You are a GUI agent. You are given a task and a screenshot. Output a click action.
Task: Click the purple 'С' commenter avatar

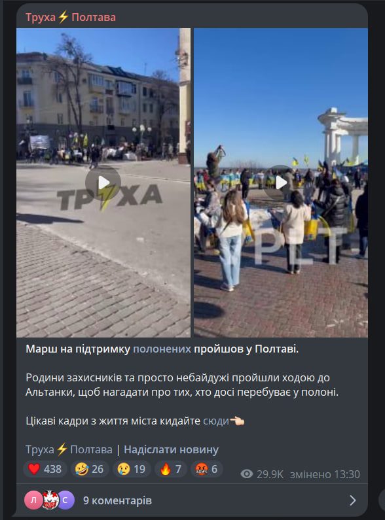click(65, 500)
